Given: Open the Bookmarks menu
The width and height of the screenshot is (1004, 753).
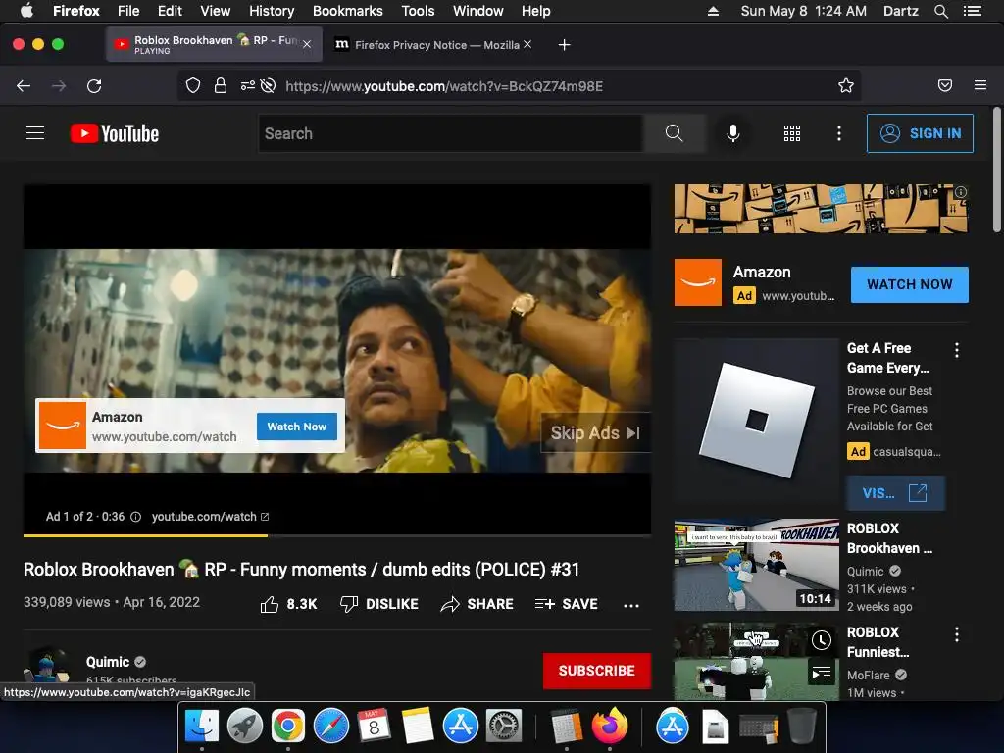Looking at the screenshot, I should tap(348, 11).
